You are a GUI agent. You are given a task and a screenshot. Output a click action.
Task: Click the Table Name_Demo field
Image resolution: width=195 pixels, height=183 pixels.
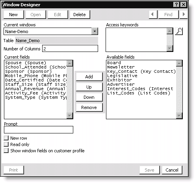[x=57, y=41]
